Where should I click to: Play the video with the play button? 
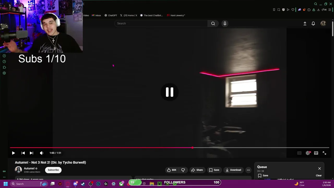tap(14, 153)
